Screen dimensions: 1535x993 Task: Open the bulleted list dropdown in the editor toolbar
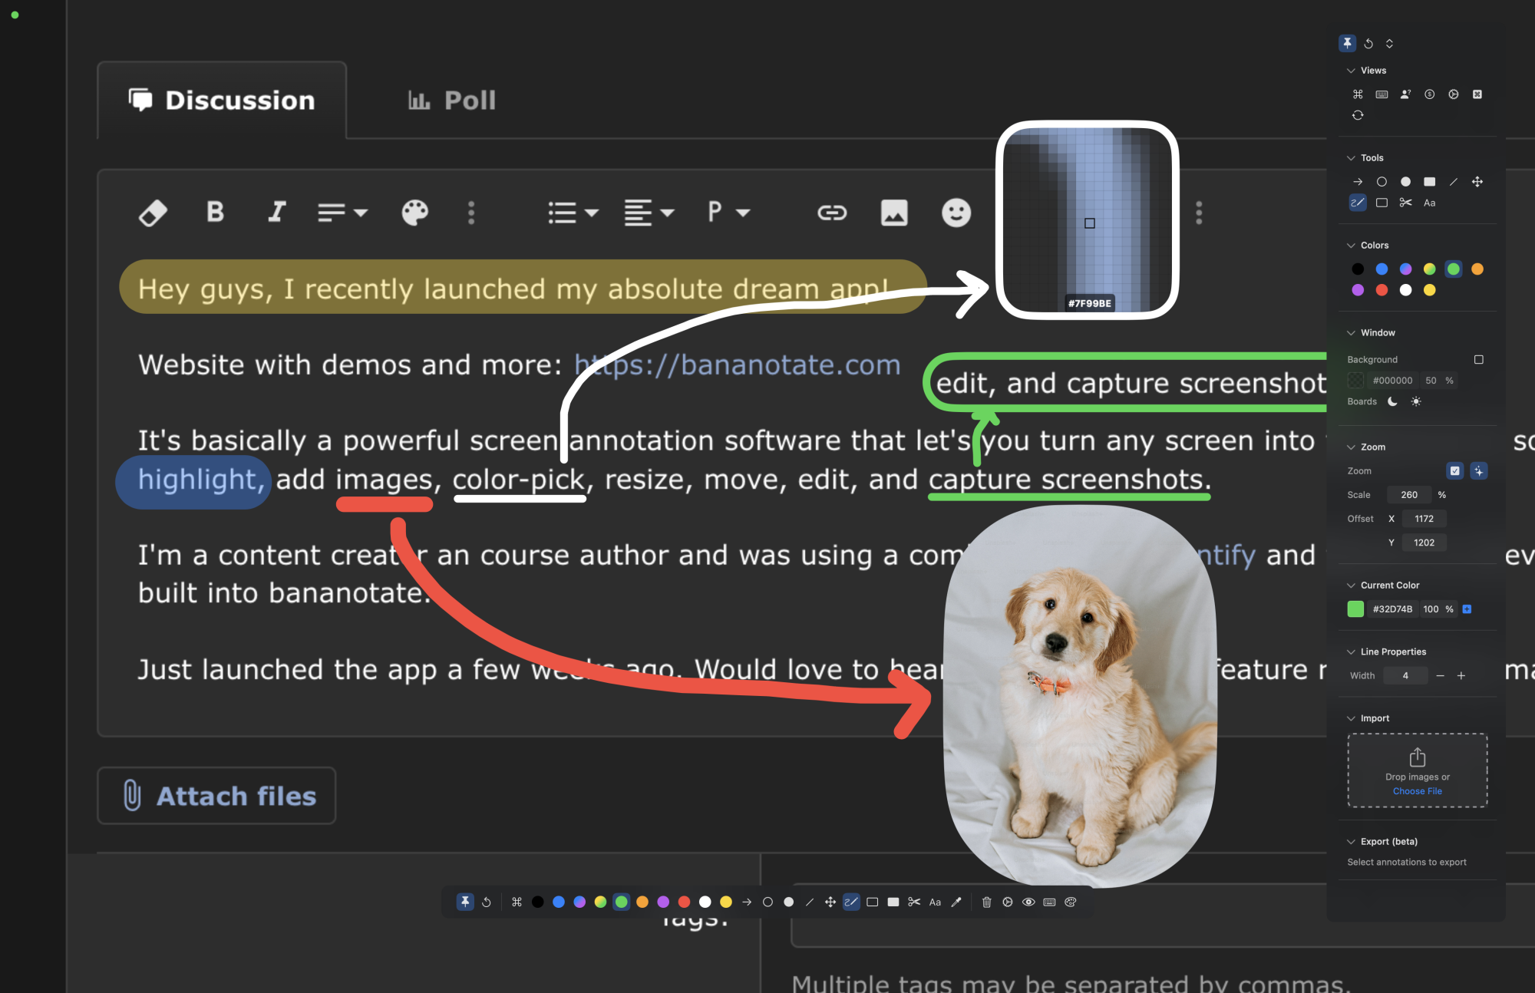[x=573, y=213]
